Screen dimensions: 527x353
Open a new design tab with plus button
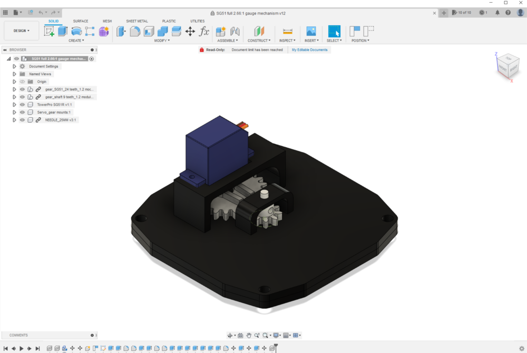444,13
